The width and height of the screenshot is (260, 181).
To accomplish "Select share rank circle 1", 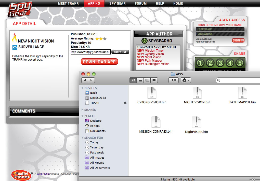I will [x=200, y=63].
